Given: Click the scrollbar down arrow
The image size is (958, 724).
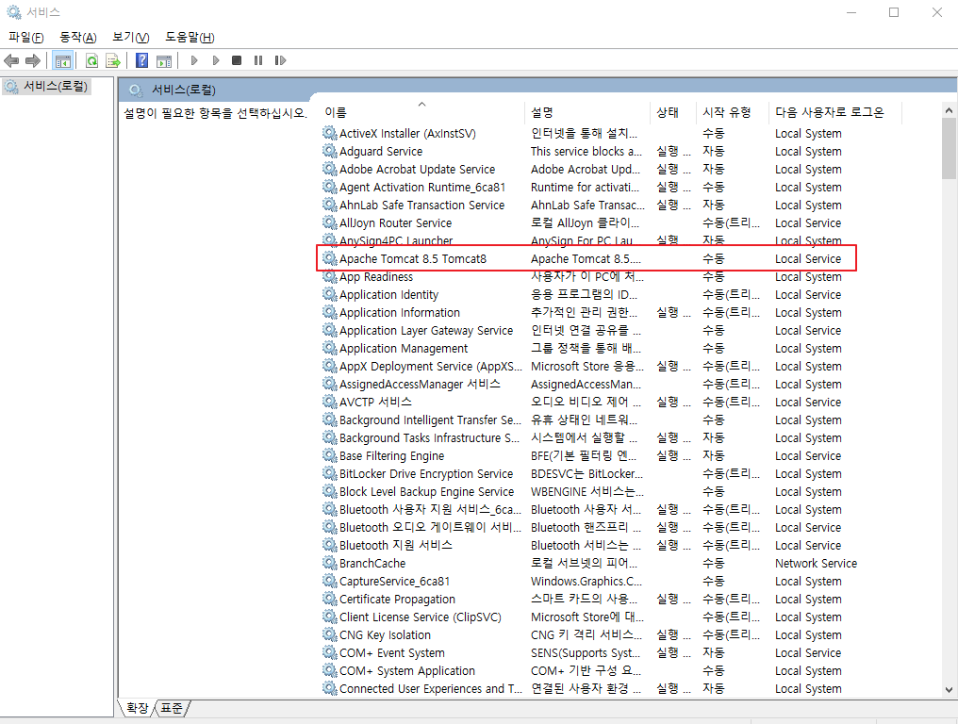Looking at the screenshot, I should pos(949,690).
